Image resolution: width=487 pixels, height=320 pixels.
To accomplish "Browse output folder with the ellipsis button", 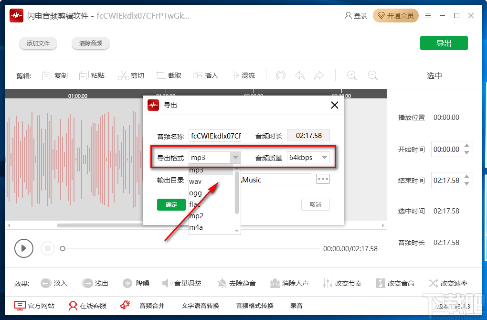I will coord(323,179).
